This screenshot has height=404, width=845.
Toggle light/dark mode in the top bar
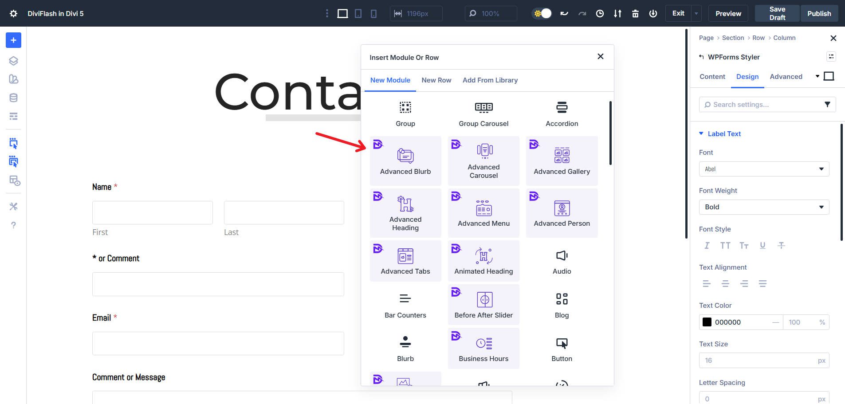[541, 13]
